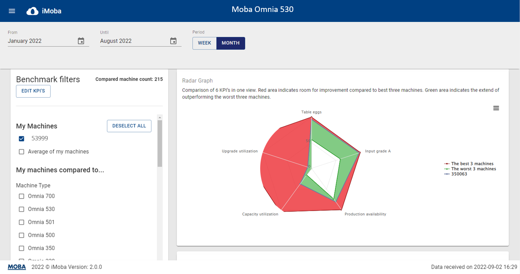Open the From date calendar picker
Viewport: 520px width, 274px height.
pyautogui.click(x=81, y=41)
